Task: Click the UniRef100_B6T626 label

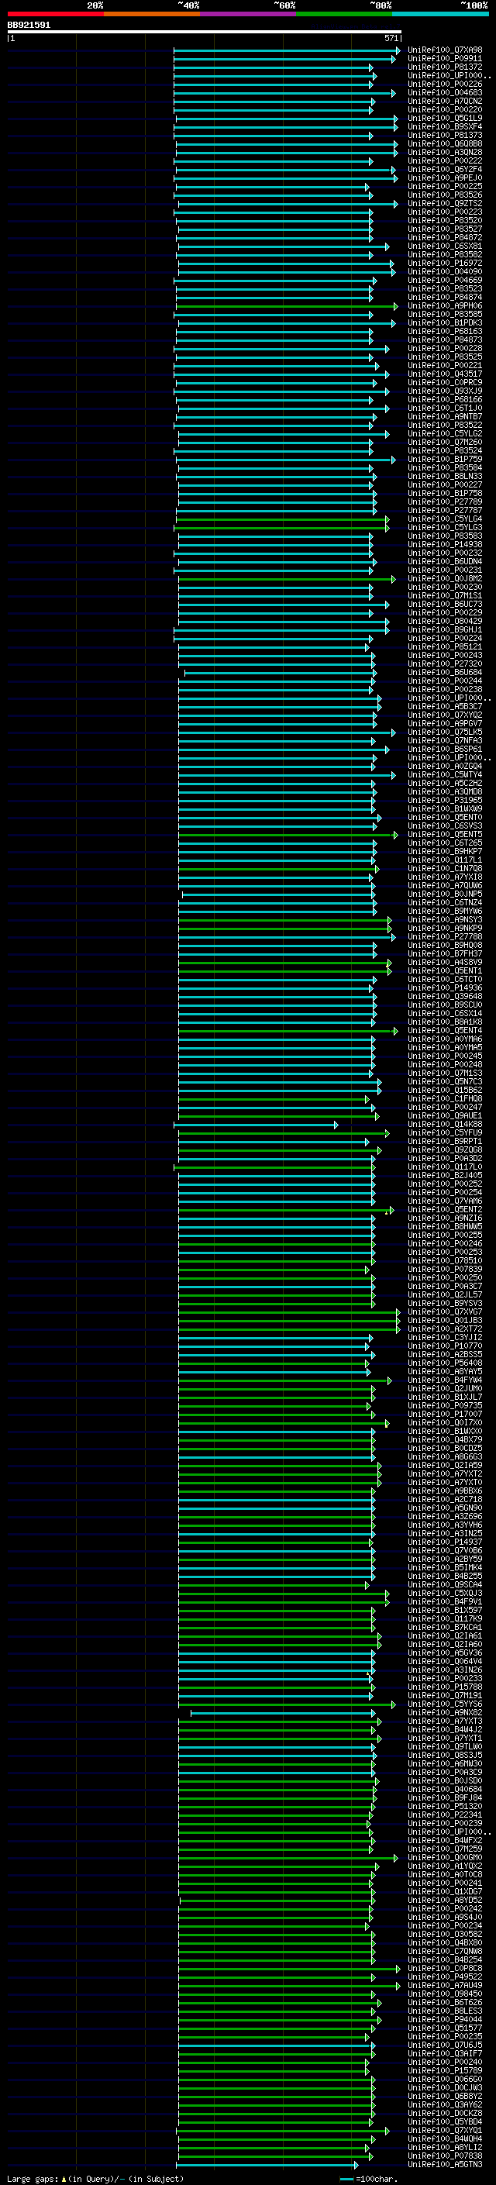Action: (x=445, y=2002)
